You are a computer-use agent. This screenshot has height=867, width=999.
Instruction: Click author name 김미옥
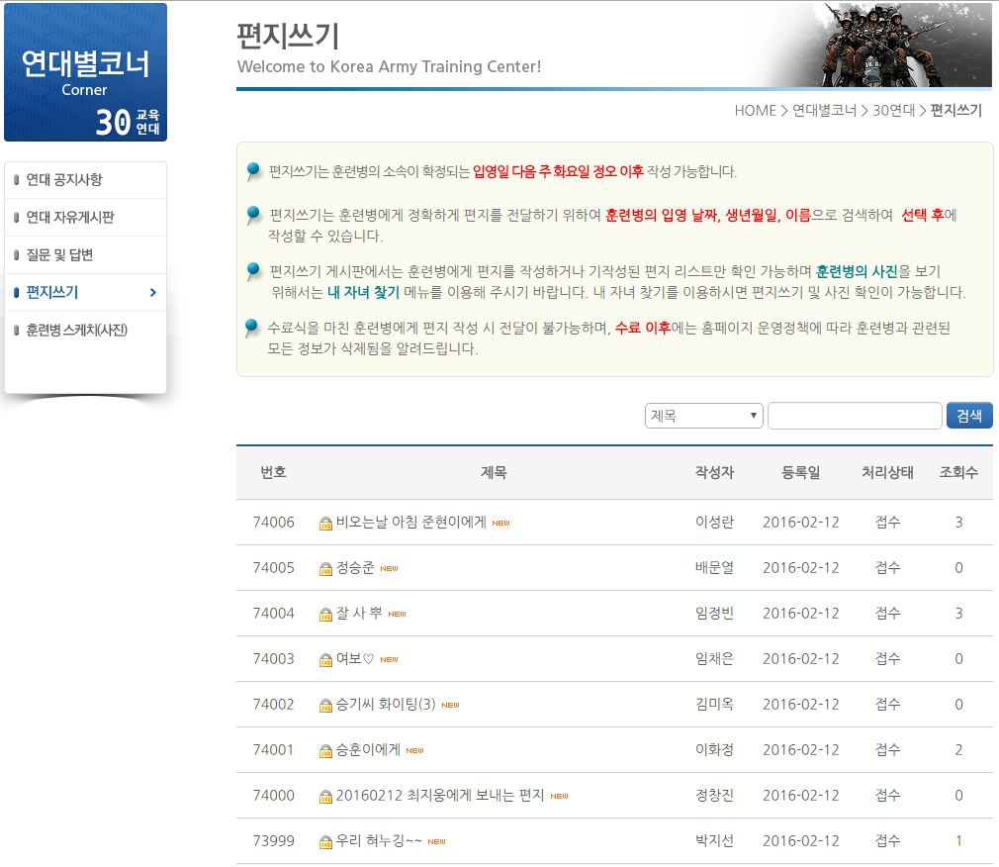(x=714, y=705)
